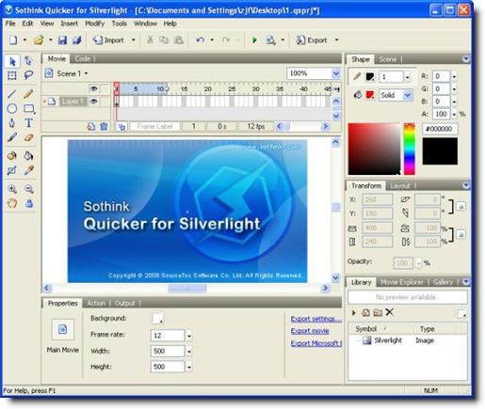Screen dimensions: 485x409
Task: Click the Save disk icon
Action: 62,40
